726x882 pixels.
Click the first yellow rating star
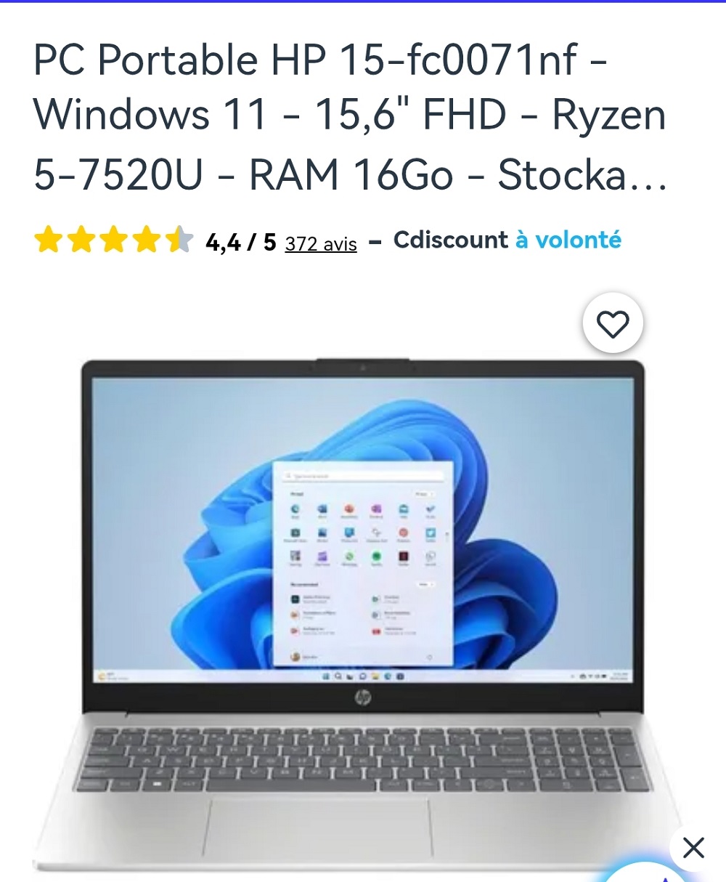point(48,240)
